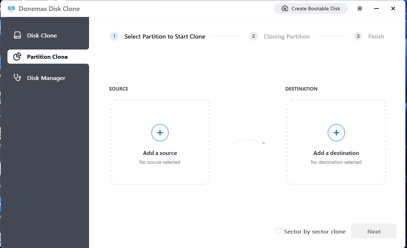Viewport: 407px width, 248px height.
Task: Click the Disk Manager stethoscope icon
Action: click(17, 78)
